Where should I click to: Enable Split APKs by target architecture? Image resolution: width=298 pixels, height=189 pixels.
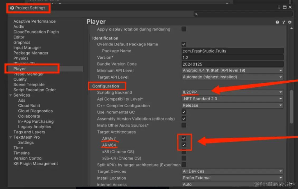tap(184, 165)
